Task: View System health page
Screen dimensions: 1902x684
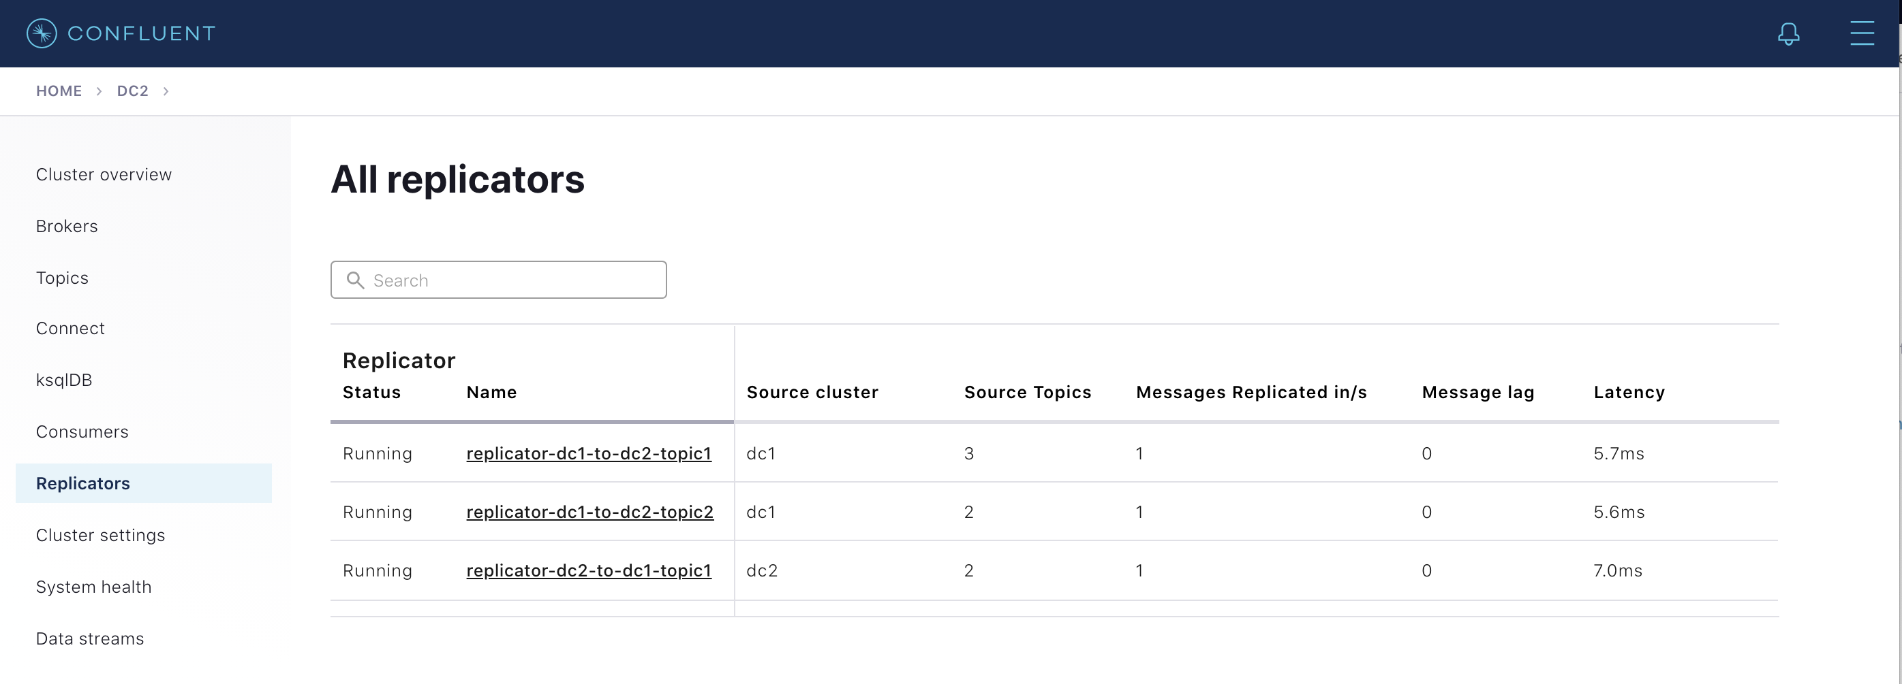Action: click(94, 587)
